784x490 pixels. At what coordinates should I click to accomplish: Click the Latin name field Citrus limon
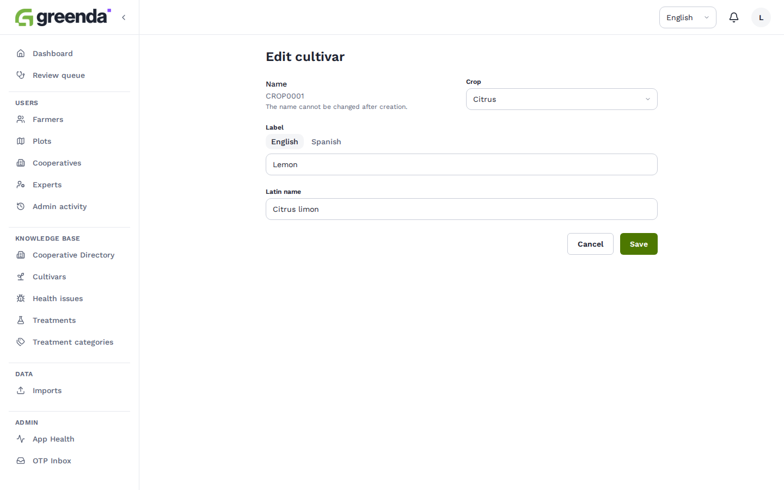point(462,209)
